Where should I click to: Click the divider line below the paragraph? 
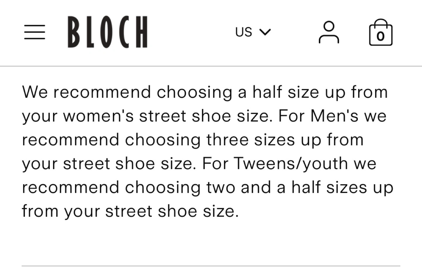211,266
